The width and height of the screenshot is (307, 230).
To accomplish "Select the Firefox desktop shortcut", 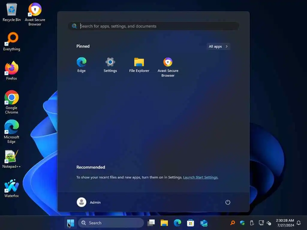I will 12,71.
